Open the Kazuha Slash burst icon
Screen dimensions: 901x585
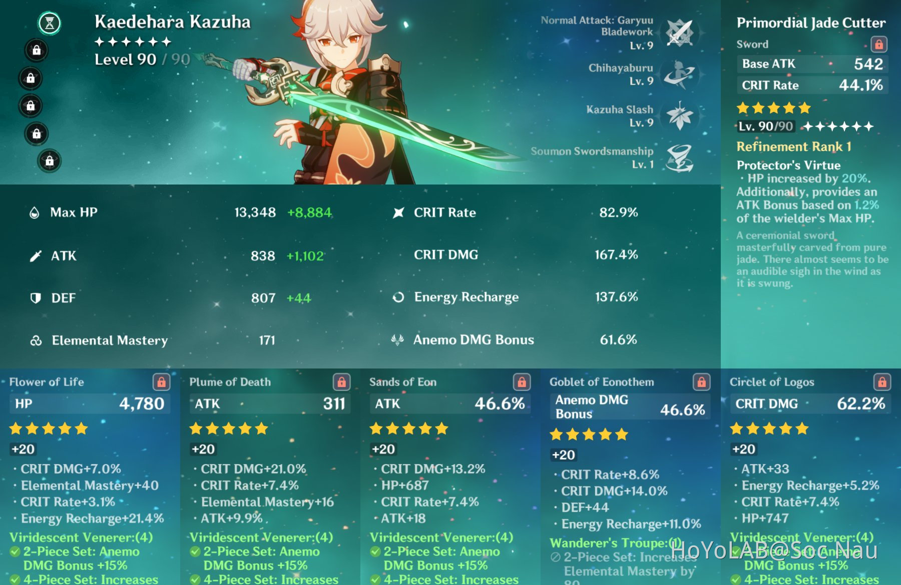[x=679, y=116]
